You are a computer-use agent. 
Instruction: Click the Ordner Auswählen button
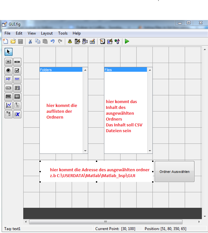[x=174, y=172]
